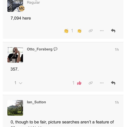Click the 1h timestamp on Ian_Sutton's post
Image resolution: width=127 pixels, height=127 pixels.
[117, 102]
